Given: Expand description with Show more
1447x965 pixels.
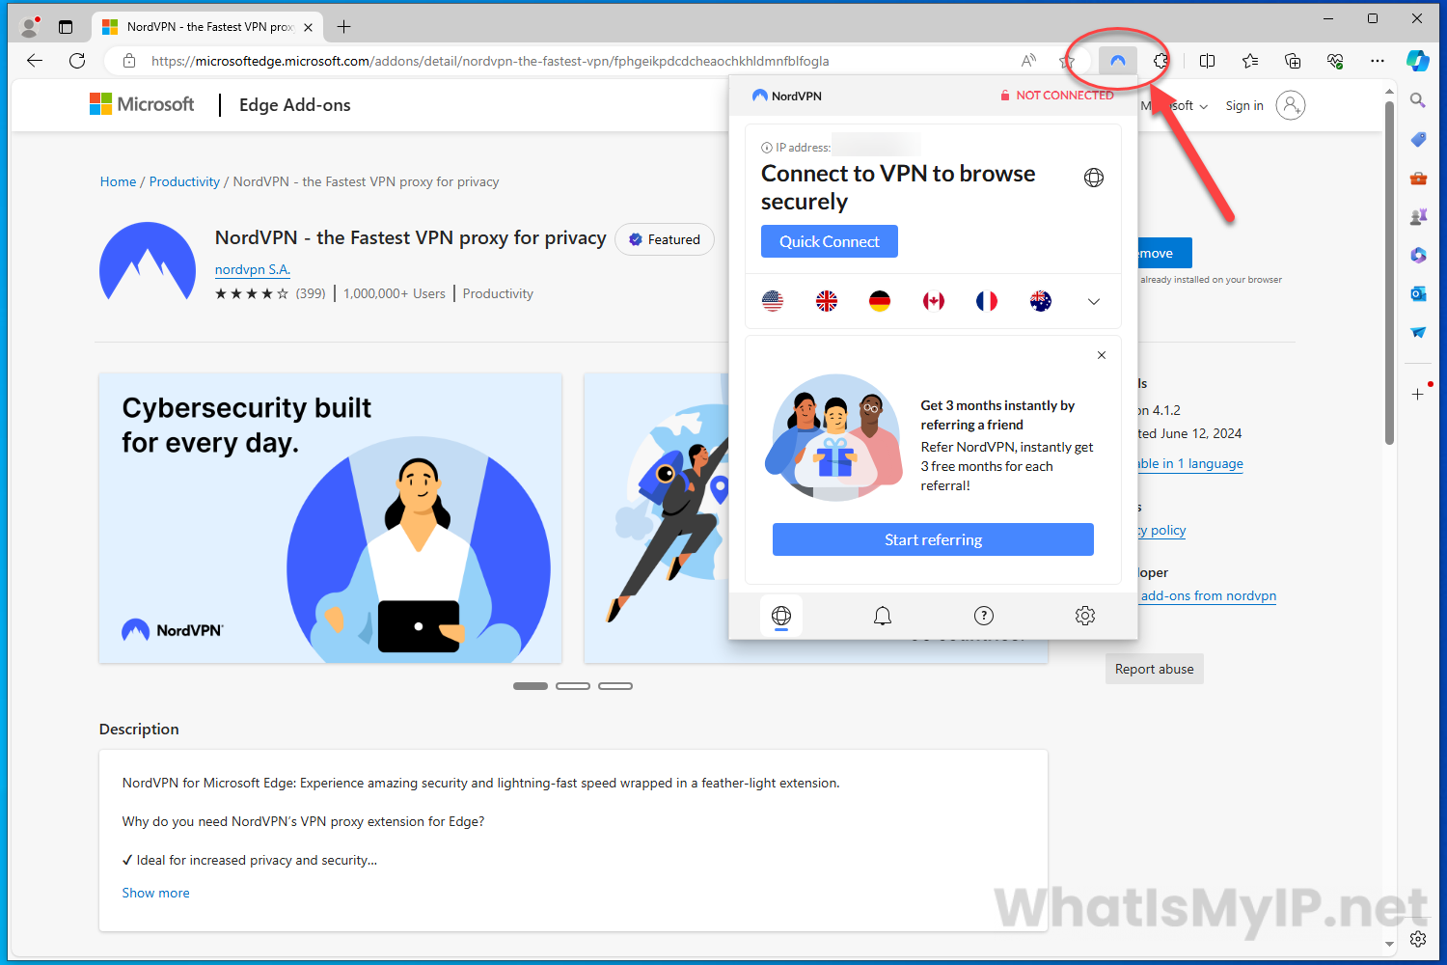Looking at the screenshot, I should pyautogui.click(x=156, y=893).
